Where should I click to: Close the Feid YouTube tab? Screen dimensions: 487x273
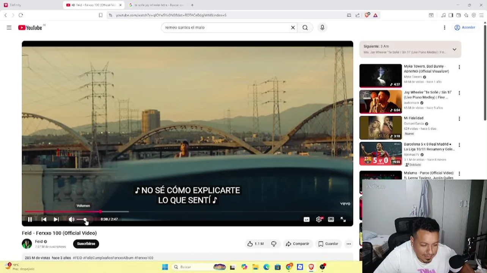pyautogui.click(x=121, y=5)
